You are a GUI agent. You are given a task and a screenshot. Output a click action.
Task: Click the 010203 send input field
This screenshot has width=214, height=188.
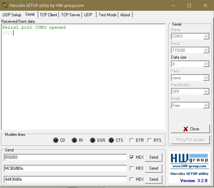65,157
